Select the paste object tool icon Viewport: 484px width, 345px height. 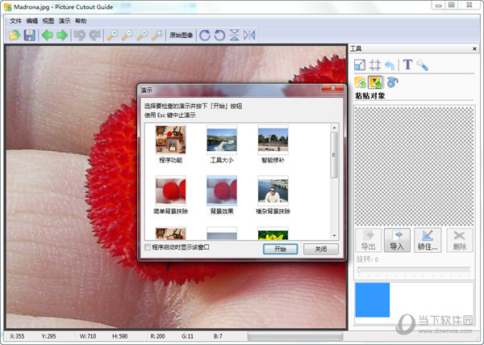pyautogui.click(x=375, y=82)
